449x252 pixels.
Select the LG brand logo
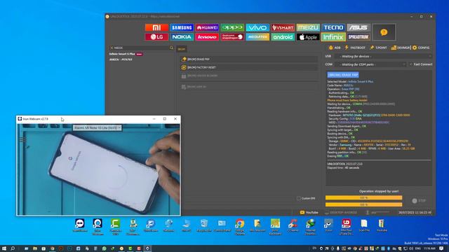pos(156,37)
